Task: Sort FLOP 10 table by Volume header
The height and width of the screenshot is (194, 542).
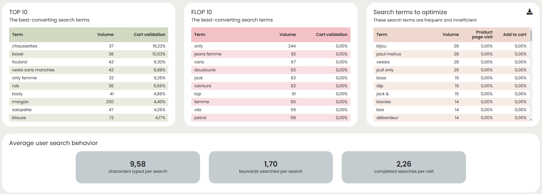Action: point(287,34)
